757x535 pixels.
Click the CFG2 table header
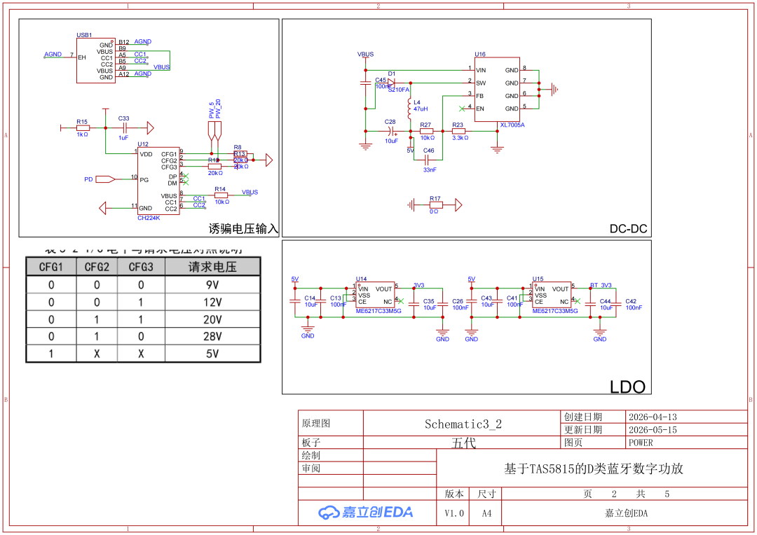97,267
